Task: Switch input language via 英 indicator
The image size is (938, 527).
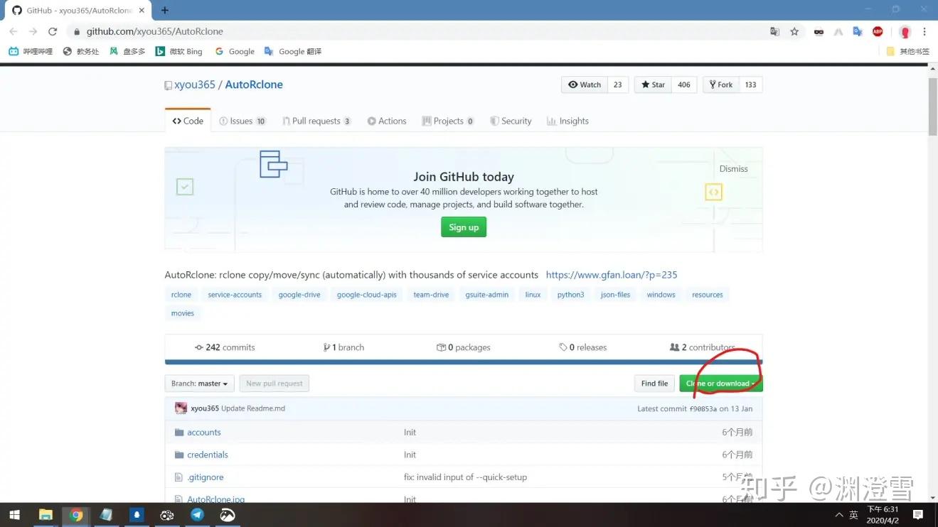Action: coord(854,515)
